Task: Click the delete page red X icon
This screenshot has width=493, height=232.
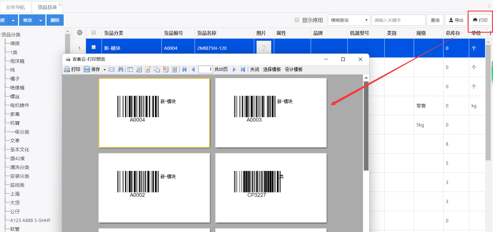Action: 166,69
